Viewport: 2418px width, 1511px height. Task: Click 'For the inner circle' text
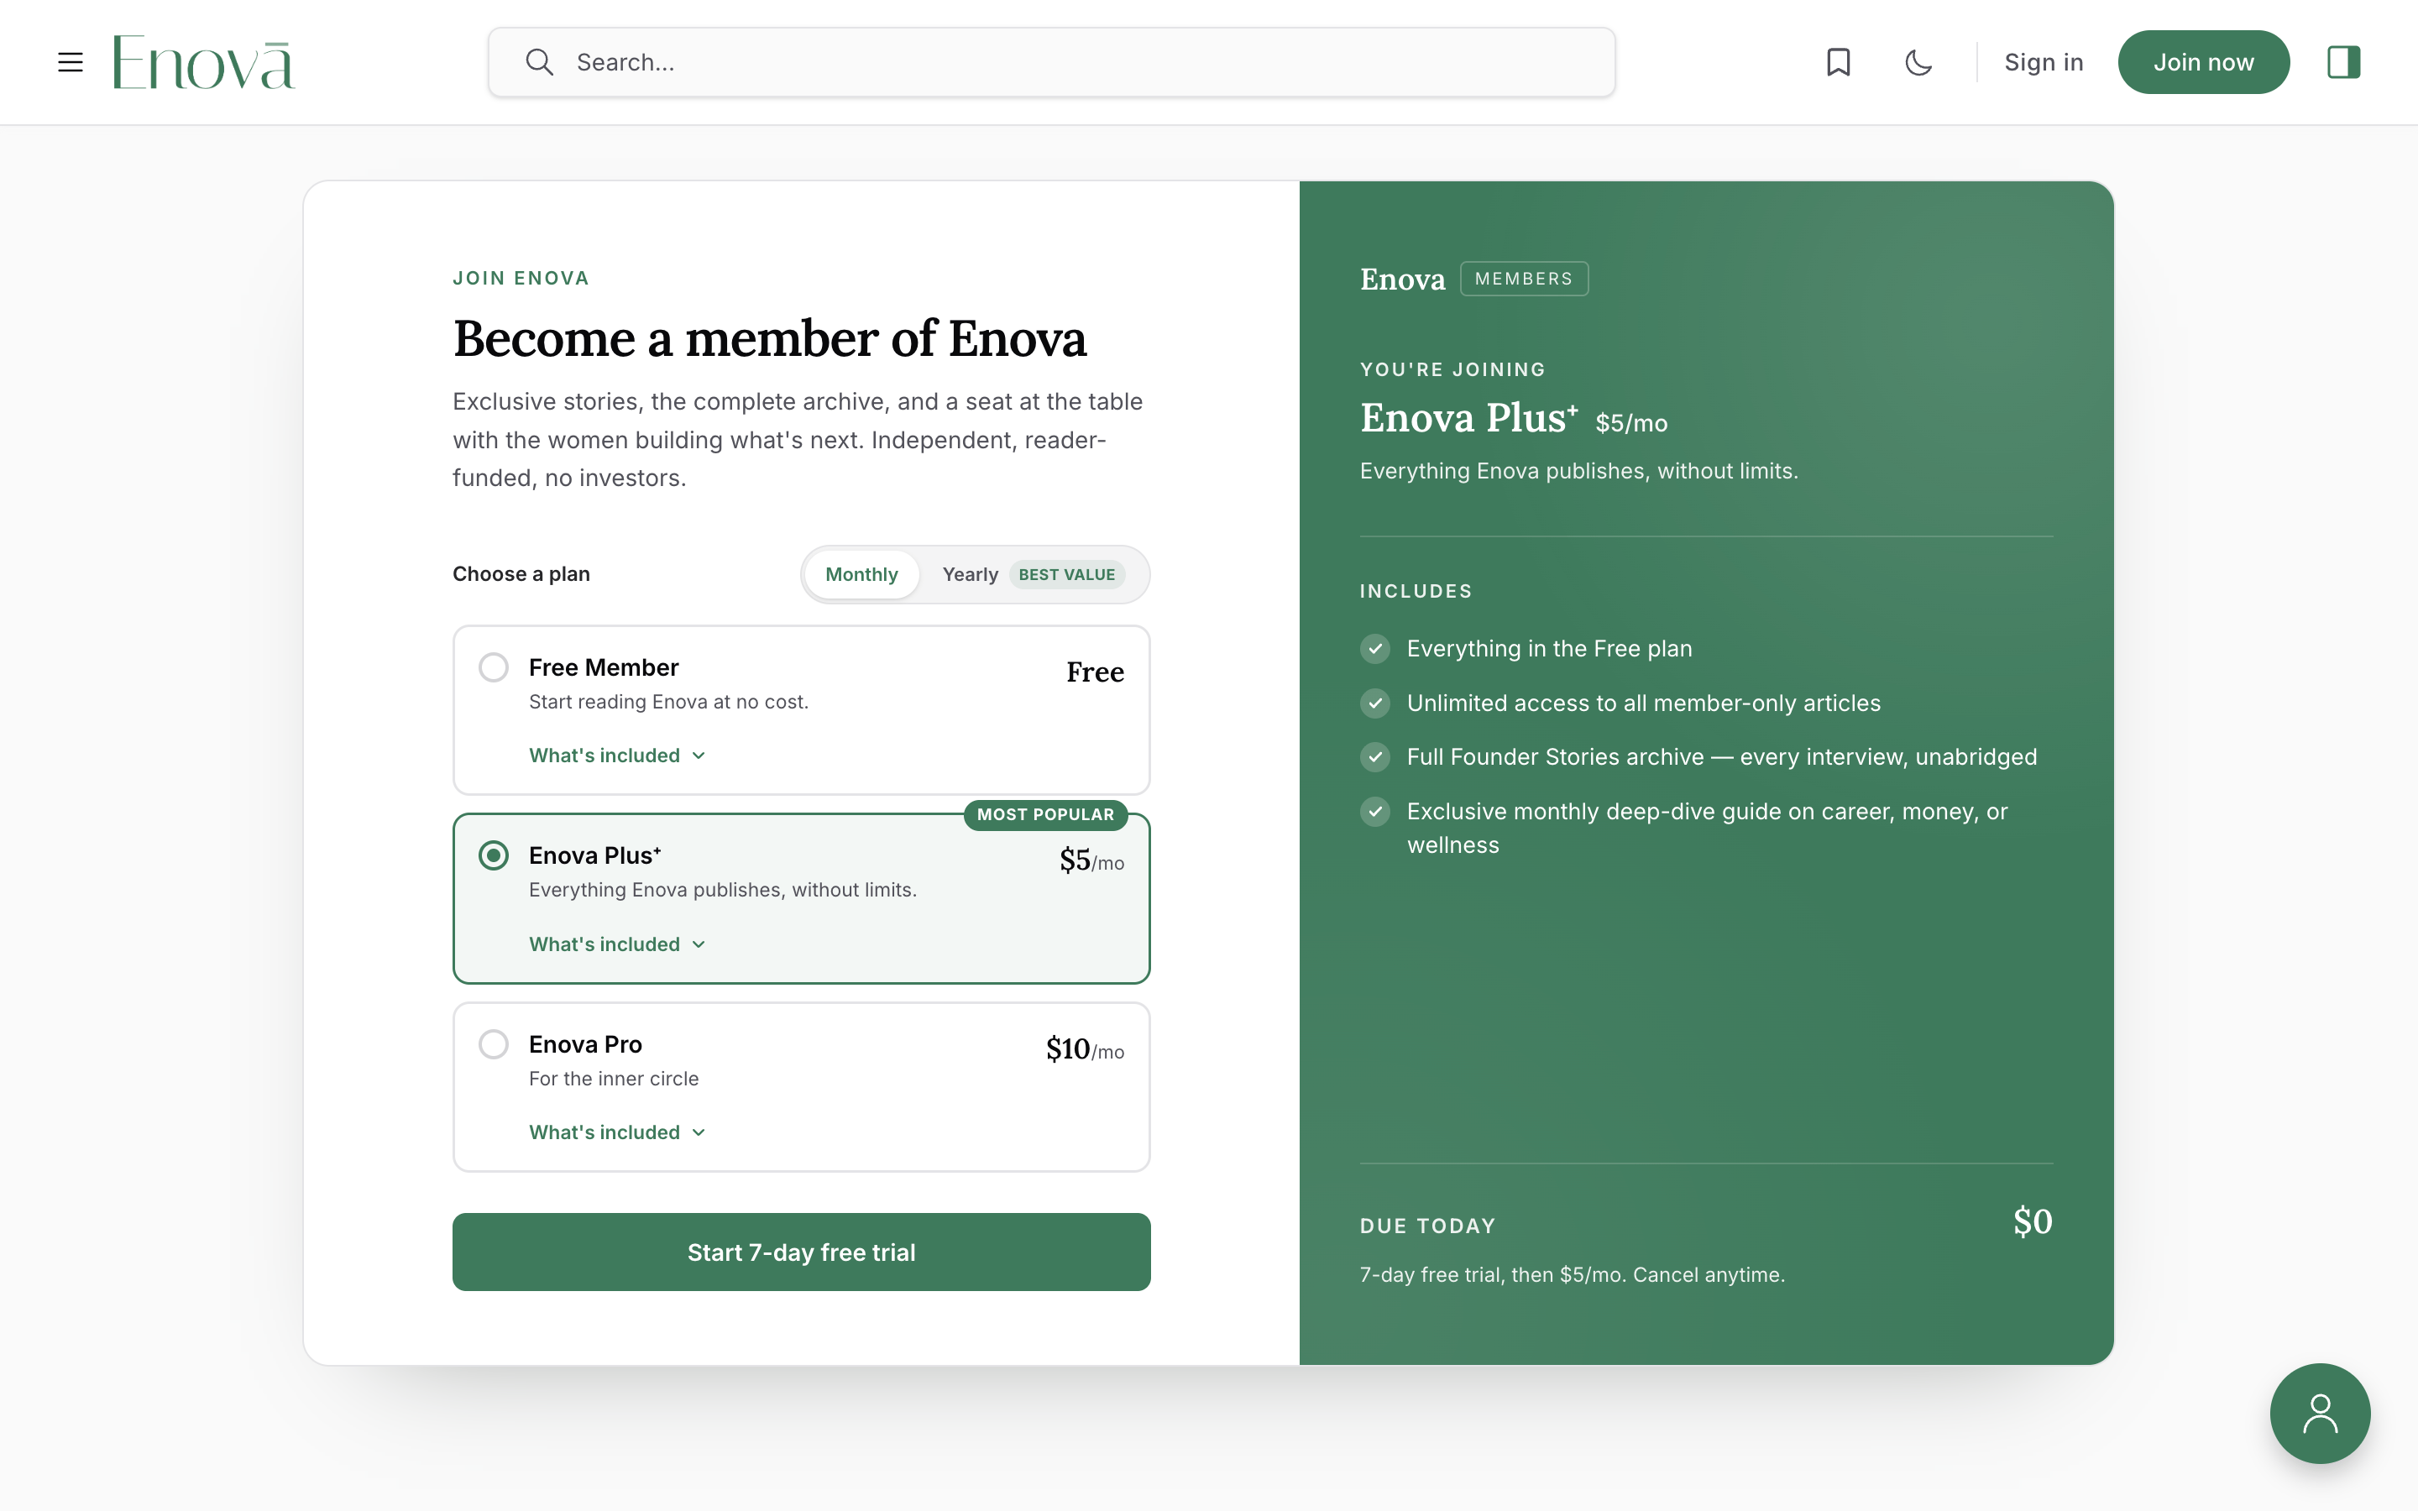pos(614,1079)
